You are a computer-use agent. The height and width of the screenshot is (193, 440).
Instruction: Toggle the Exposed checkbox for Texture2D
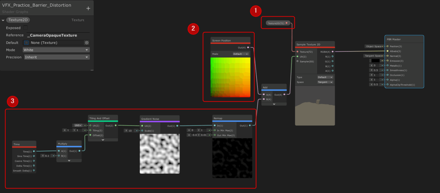tap(26, 28)
